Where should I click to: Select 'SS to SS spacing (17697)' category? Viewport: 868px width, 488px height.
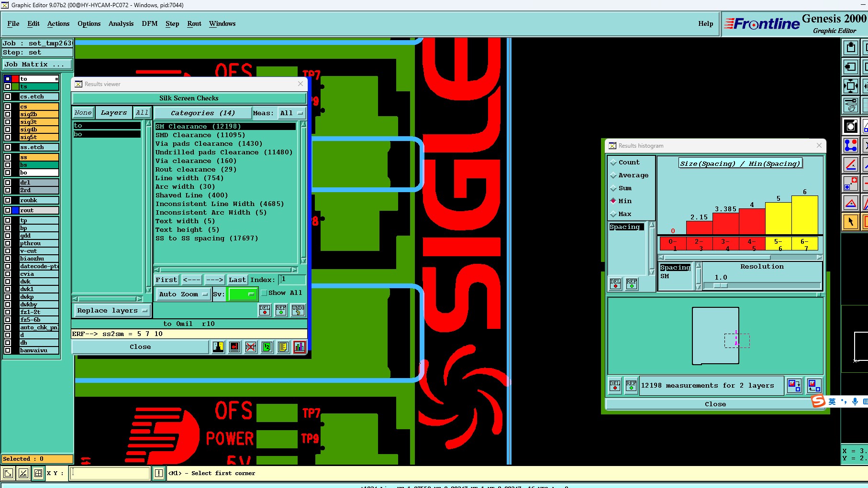click(207, 239)
